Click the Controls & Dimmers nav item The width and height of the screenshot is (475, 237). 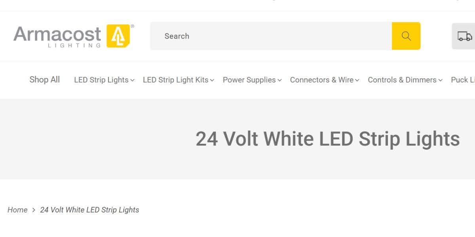[x=401, y=80]
